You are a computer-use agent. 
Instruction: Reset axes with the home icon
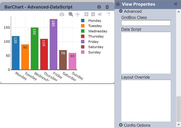(x=100, y=14)
